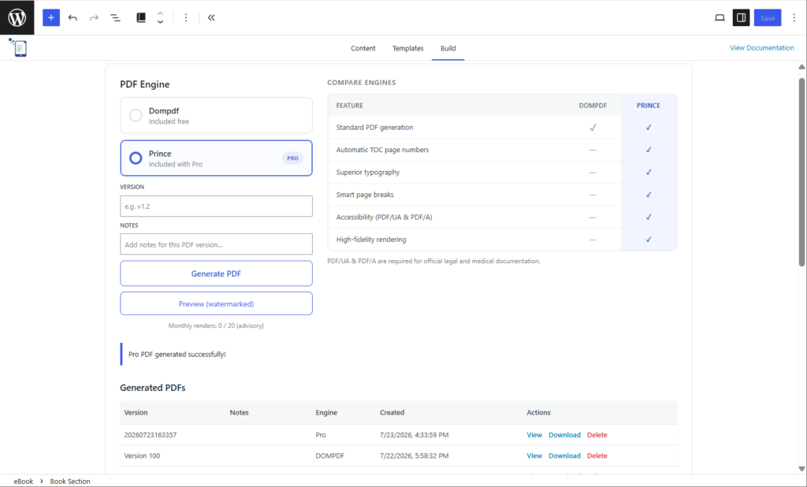The width and height of the screenshot is (807, 487).
Task: Click the blue block inserter plus button
Action: (x=51, y=17)
